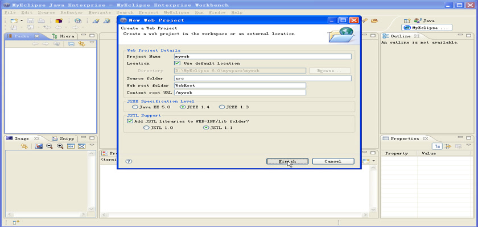Select the JSTL 1.1 radio button
478x227 pixels.
point(206,128)
